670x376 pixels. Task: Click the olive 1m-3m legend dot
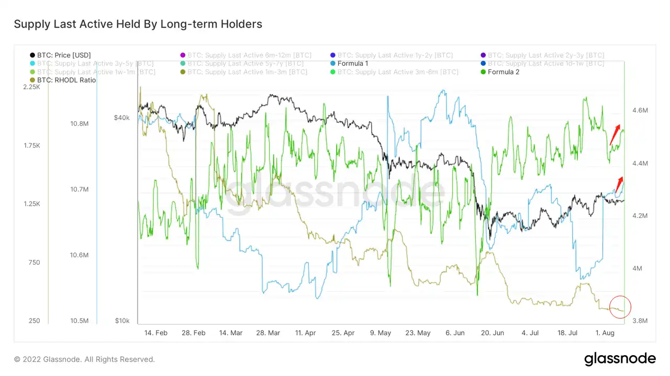pos(183,72)
